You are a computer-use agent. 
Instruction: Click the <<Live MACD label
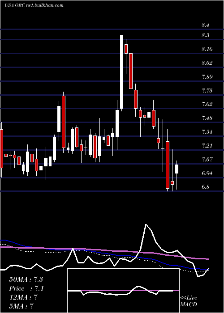tap(189, 301)
